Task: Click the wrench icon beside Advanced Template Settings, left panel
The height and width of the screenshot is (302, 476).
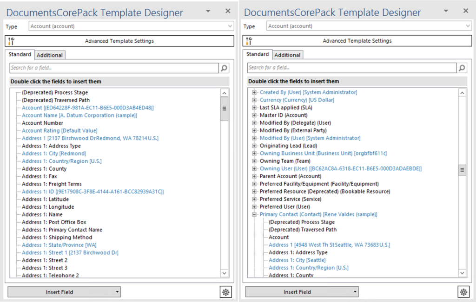Action: 13,41
